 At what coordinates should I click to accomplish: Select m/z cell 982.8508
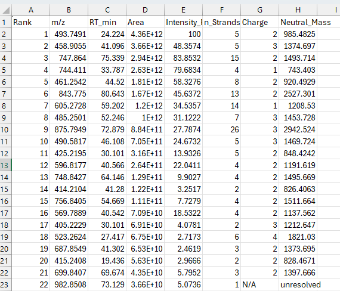point(69,284)
